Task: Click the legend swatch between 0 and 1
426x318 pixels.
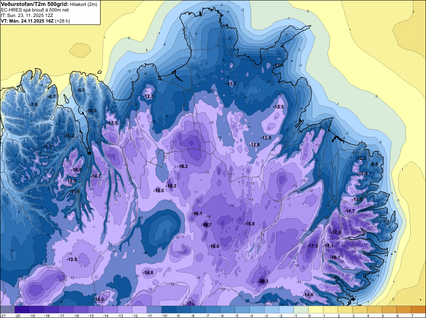Action: click(x=316, y=309)
